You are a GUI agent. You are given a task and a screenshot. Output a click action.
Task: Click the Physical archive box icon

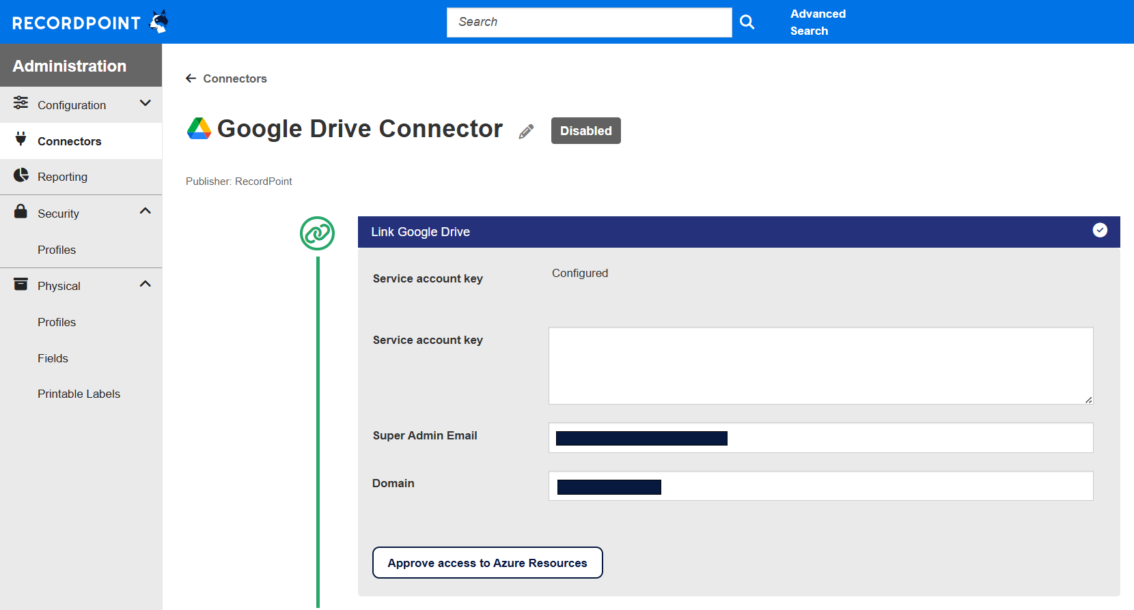click(x=21, y=284)
